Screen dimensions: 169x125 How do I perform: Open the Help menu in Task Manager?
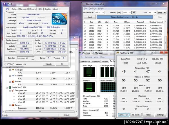click(x=103, y=57)
